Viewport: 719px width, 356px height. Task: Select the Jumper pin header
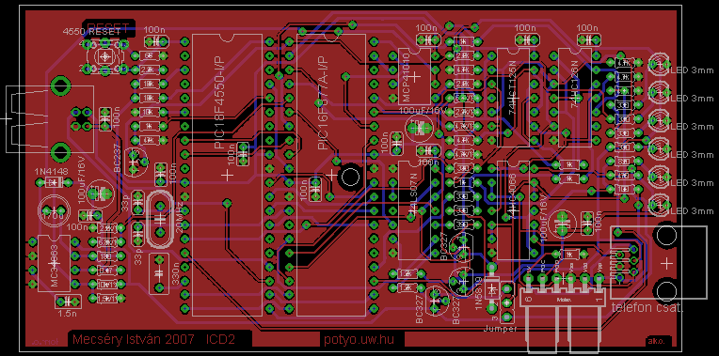point(506,302)
